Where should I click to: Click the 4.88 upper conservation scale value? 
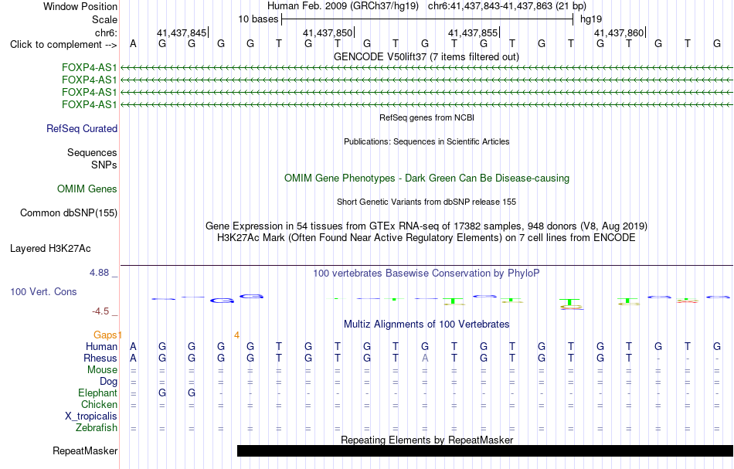point(99,273)
